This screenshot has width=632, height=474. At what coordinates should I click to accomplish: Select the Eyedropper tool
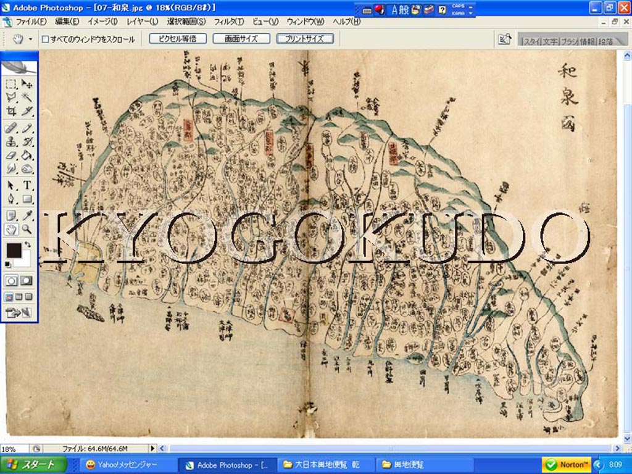[x=27, y=216]
